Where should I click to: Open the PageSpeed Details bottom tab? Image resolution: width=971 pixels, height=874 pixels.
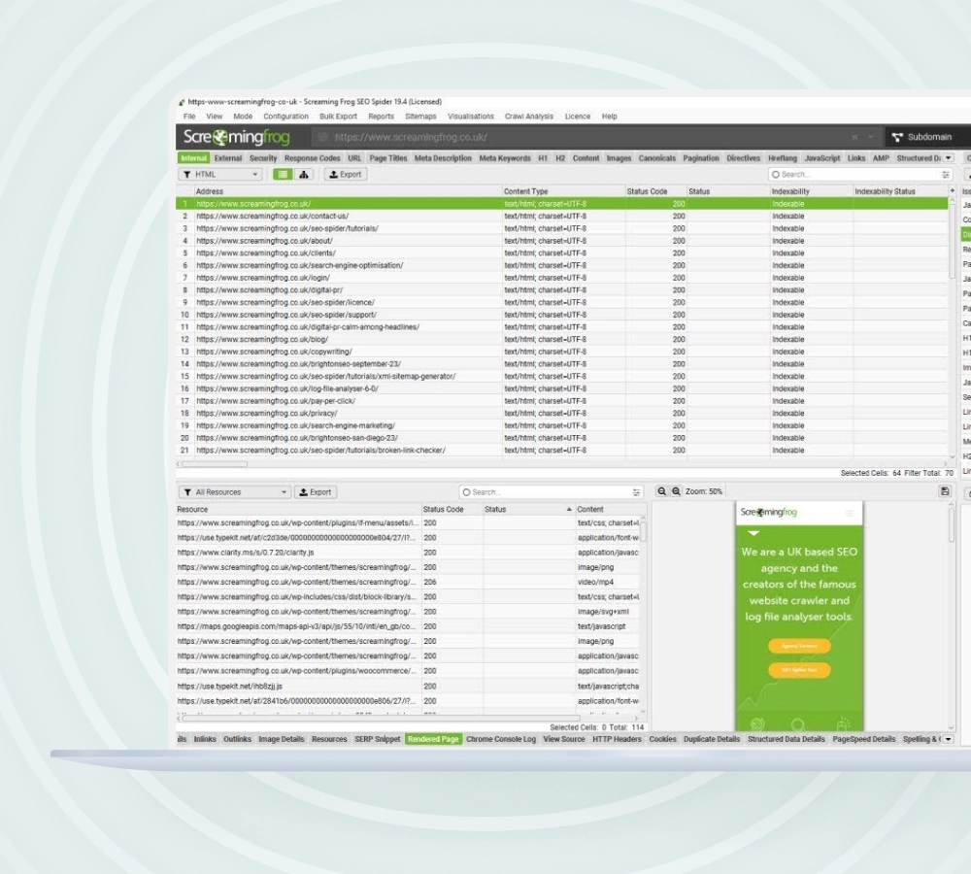click(864, 740)
